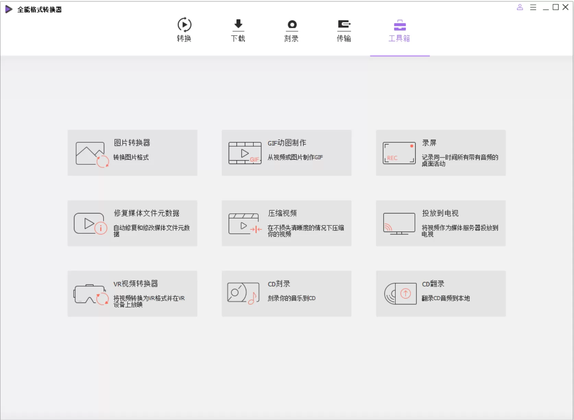Image resolution: width=574 pixels, height=420 pixels.
Task: Open the hamburger menu in title bar
Action: 533,7
